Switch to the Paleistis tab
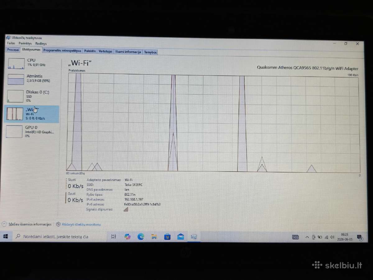The image size is (373, 280). tap(90, 51)
